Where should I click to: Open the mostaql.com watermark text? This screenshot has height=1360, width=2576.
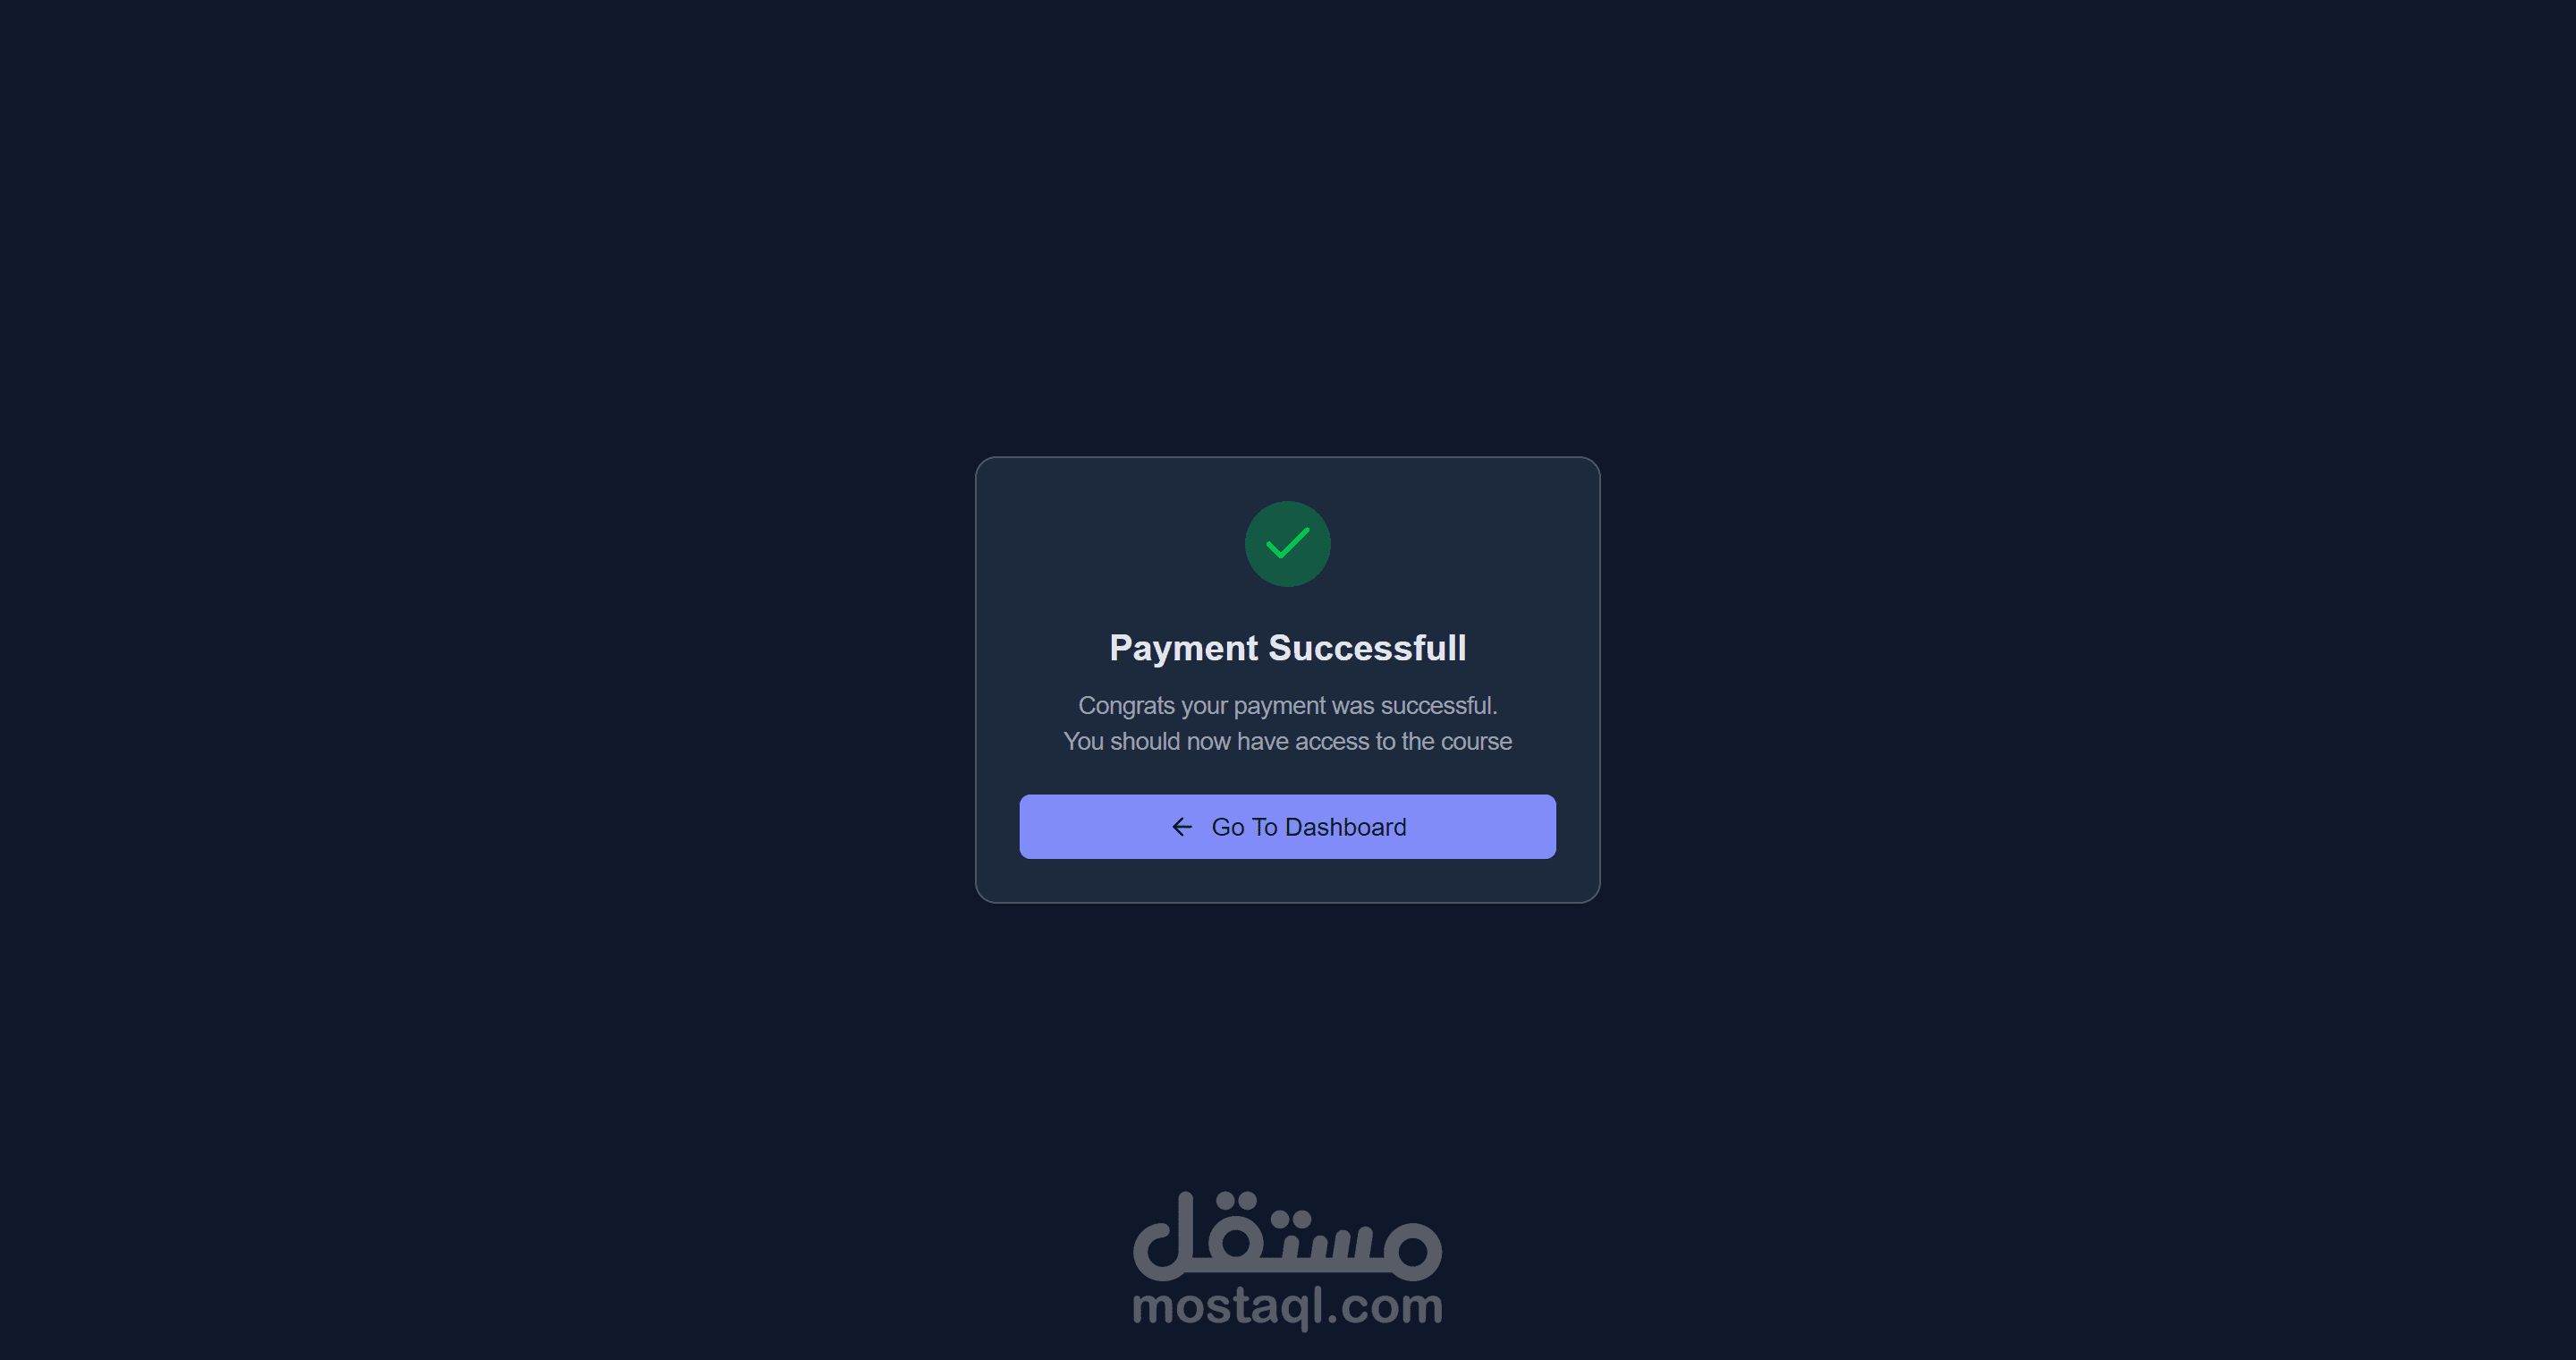click(x=1288, y=1307)
